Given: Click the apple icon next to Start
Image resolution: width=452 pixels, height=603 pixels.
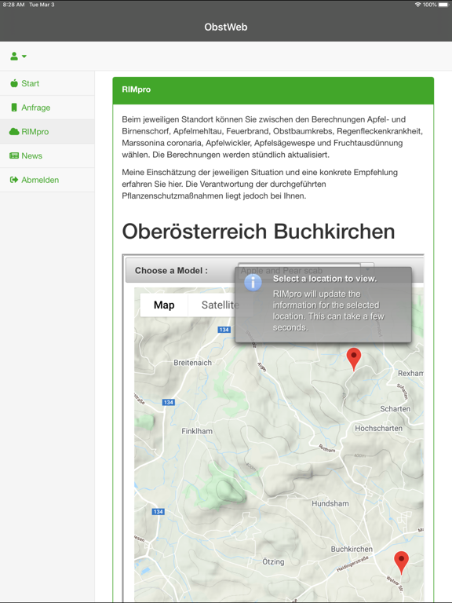Looking at the screenshot, I should point(14,83).
